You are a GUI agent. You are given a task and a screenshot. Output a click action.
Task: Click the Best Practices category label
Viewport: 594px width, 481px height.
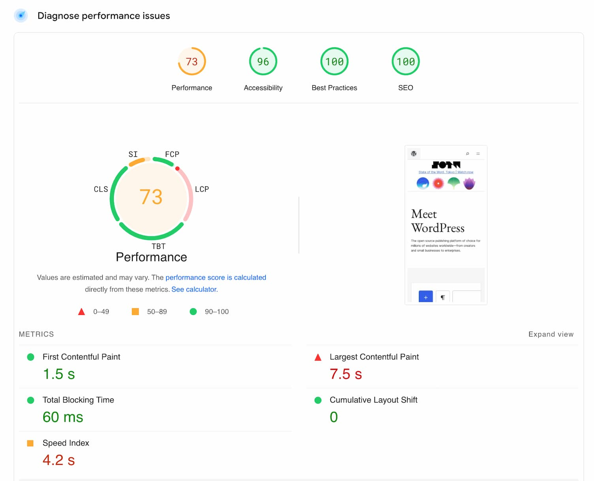tap(334, 88)
